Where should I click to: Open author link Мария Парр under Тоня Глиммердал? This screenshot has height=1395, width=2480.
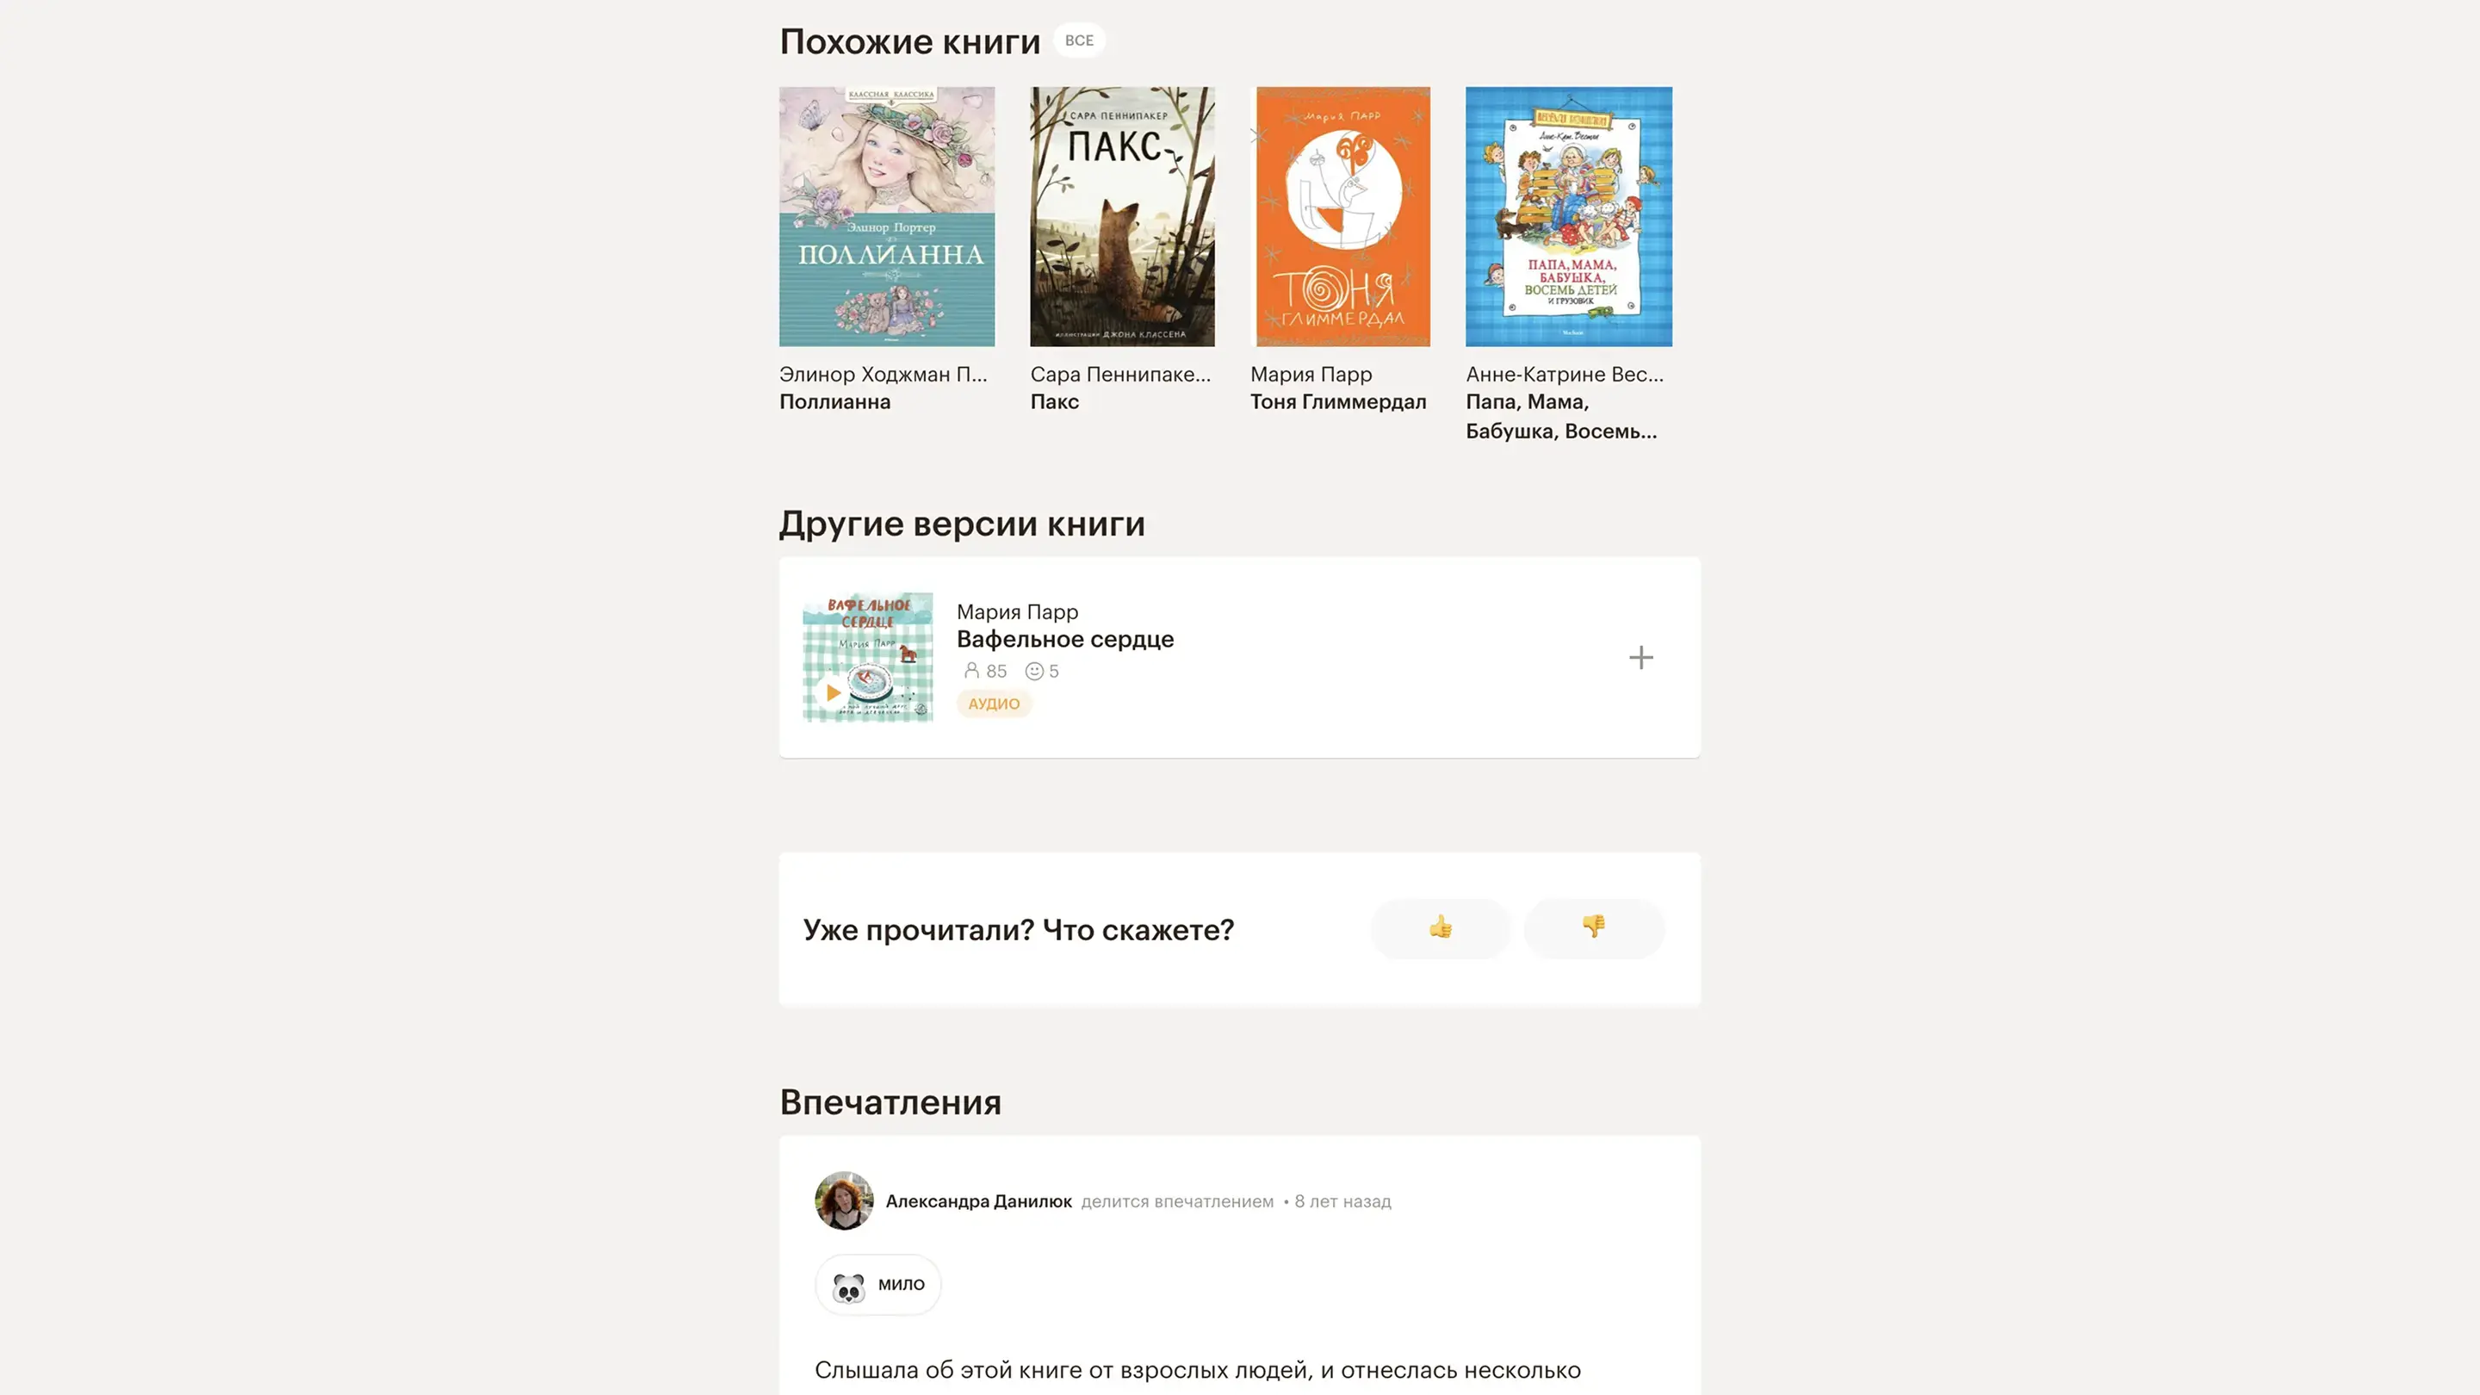pos(1311,375)
